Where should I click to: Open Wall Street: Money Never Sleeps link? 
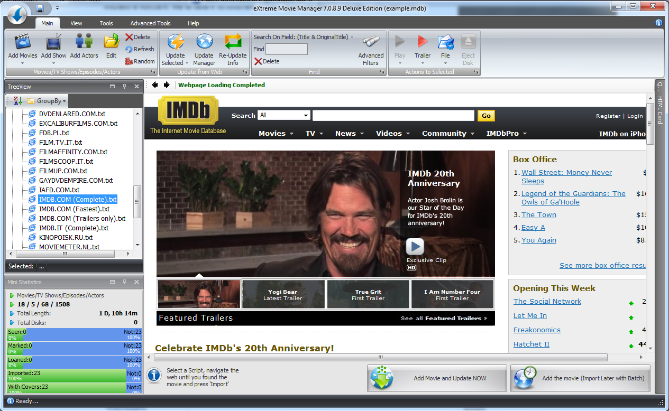(x=566, y=176)
